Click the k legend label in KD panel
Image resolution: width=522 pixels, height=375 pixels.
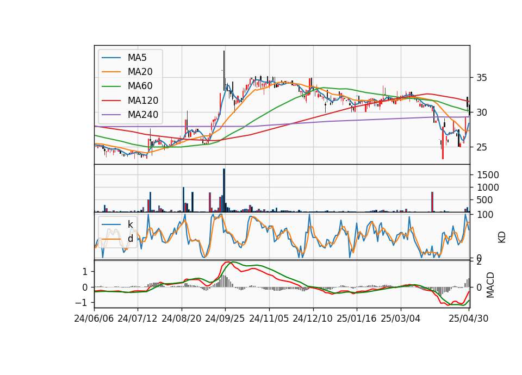[x=130, y=224]
